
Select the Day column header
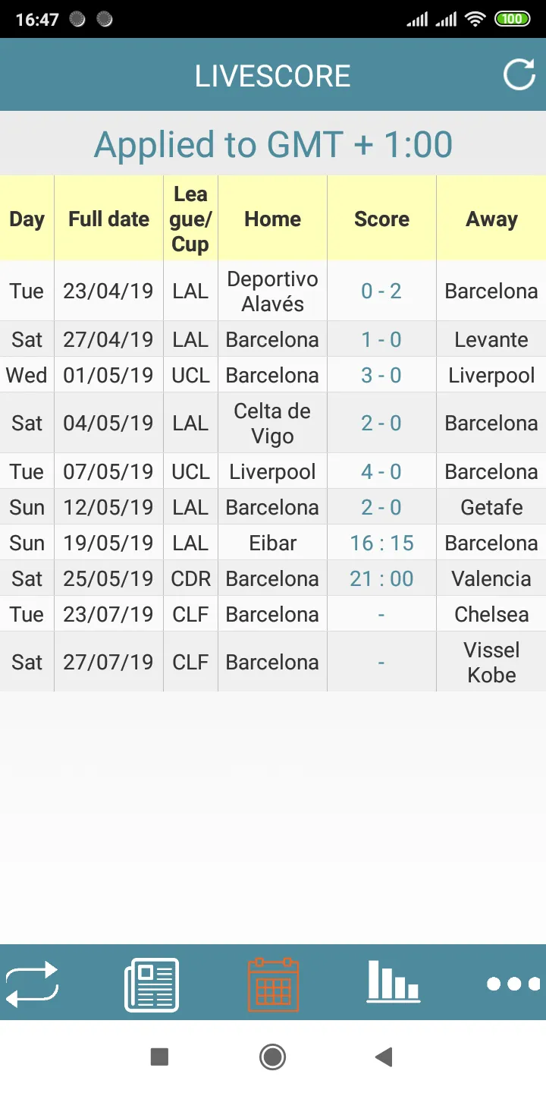pyautogui.click(x=27, y=219)
